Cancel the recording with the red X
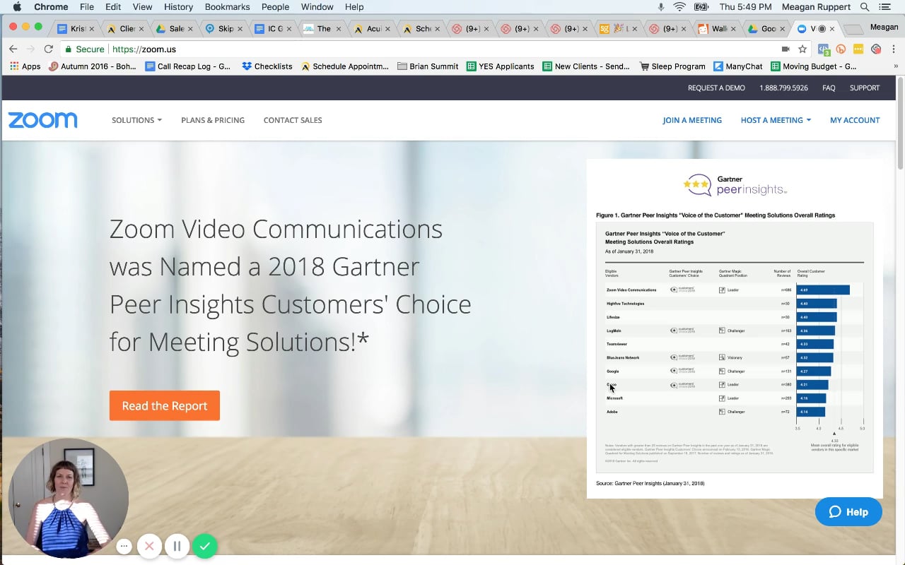Screen dimensions: 905x565 pyautogui.click(x=149, y=546)
